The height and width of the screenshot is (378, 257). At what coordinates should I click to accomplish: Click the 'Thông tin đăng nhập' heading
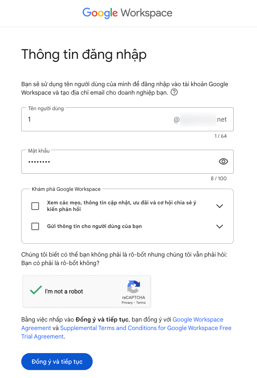click(x=84, y=55)
